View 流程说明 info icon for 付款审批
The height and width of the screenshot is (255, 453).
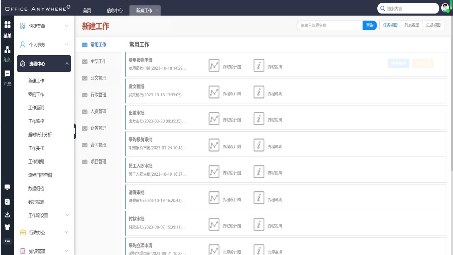coord(258,224)
